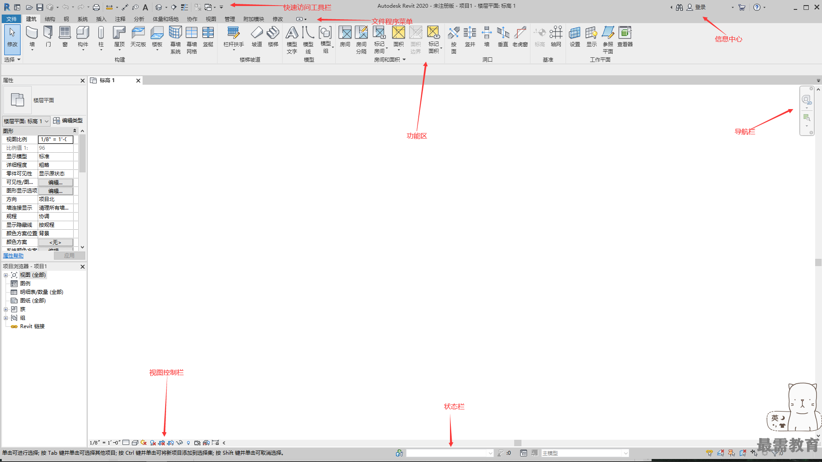The width and height of the screenshot is (822, 462).
Task: Click 编辑... button for 可见性/图形
Action: tap(56, 182)
